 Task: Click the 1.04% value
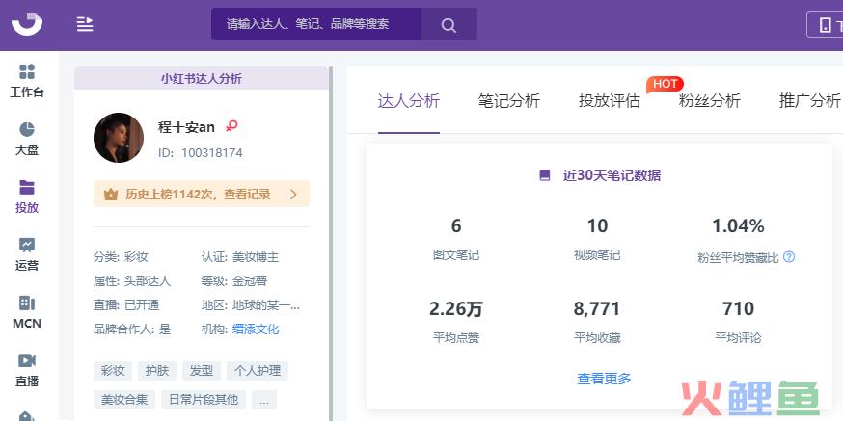click(738, 226)
